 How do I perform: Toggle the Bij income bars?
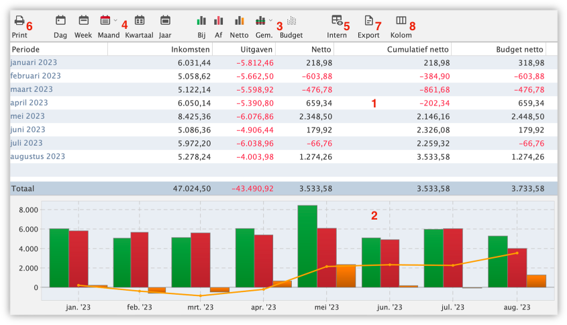[201, 21]
